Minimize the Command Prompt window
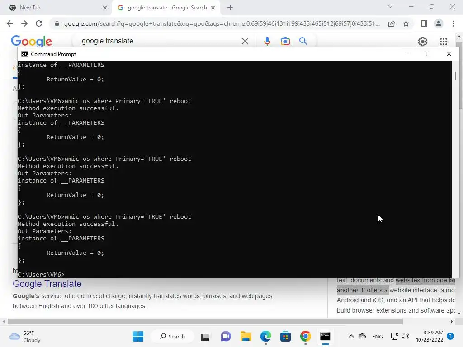This screenshot has height=347, width=463. [x=408, y=54]
